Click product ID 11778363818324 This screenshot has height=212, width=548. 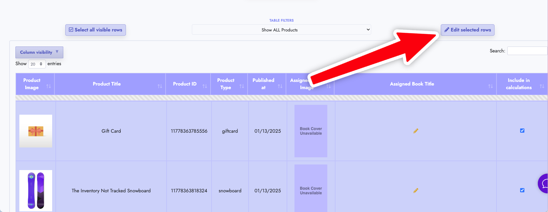click(189, 191)
